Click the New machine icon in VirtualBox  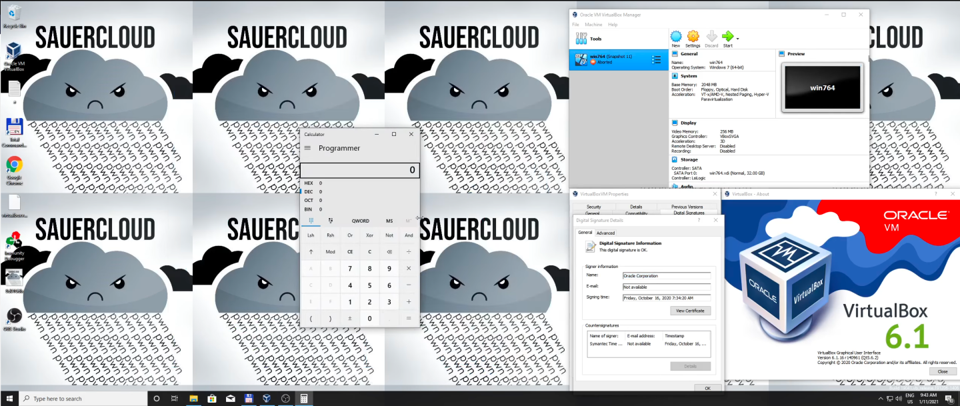(x=676, y=38)
